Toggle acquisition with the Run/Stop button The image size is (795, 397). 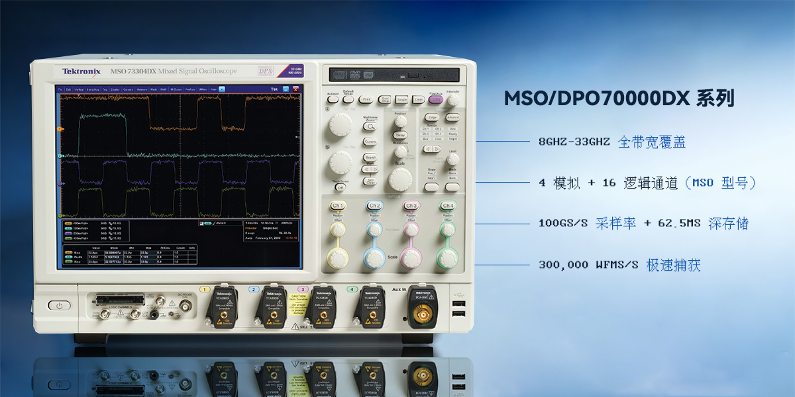(385, 99)
